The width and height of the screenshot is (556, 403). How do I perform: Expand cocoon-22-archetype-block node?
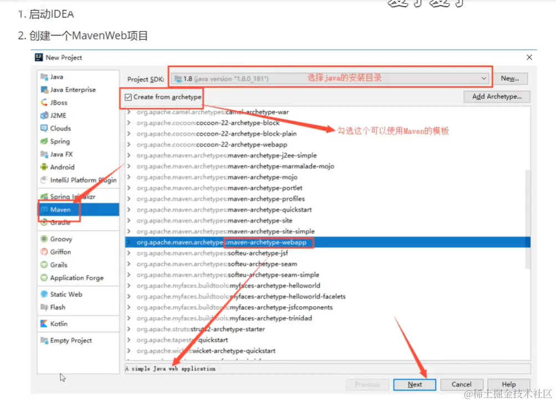point(129,123)
